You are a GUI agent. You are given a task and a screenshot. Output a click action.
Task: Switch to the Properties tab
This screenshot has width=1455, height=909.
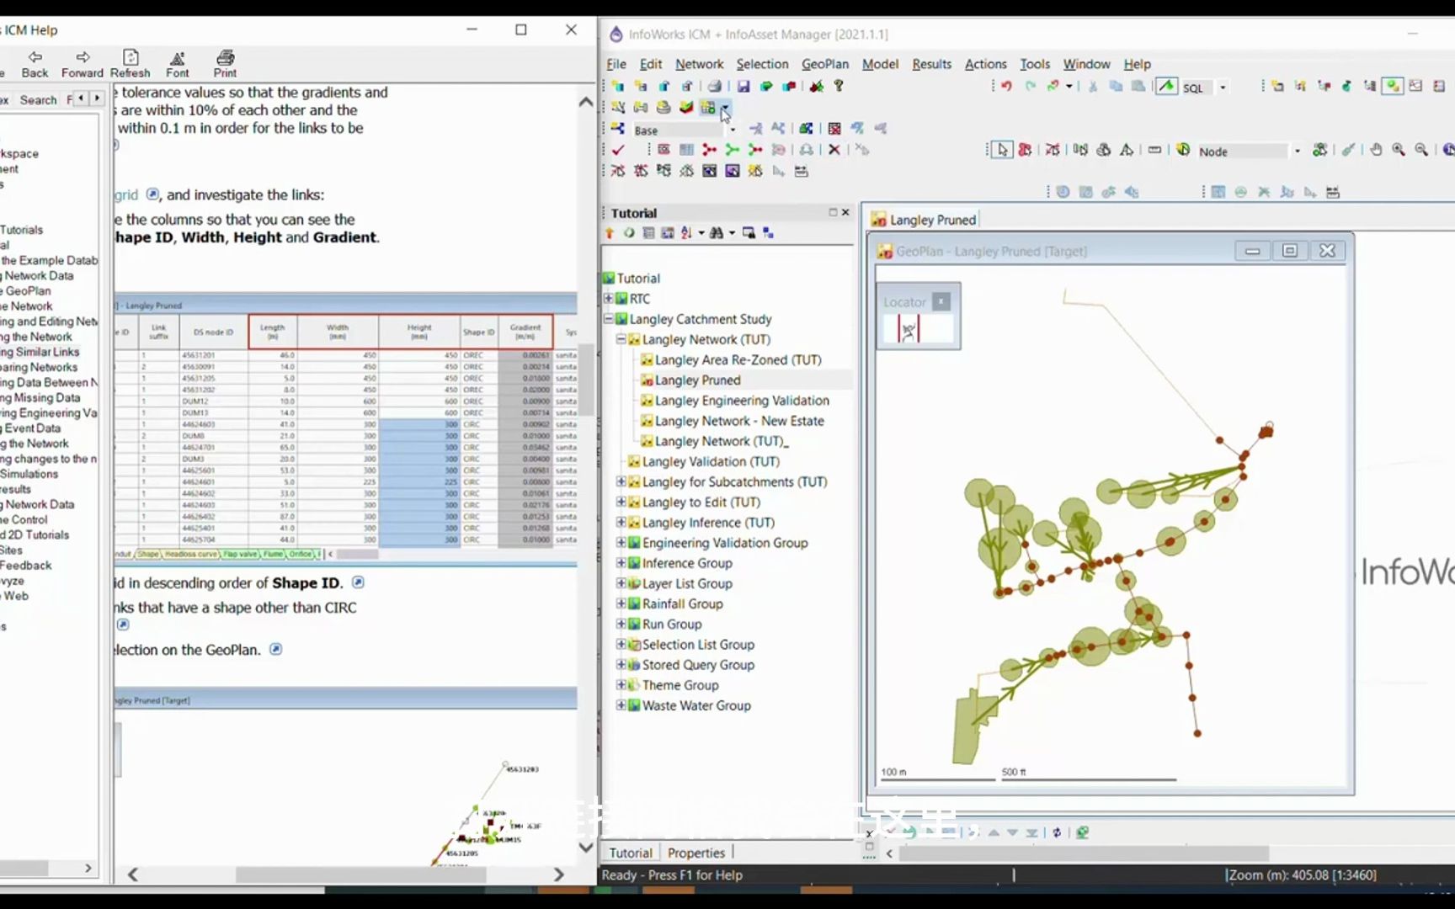[696, 853]
